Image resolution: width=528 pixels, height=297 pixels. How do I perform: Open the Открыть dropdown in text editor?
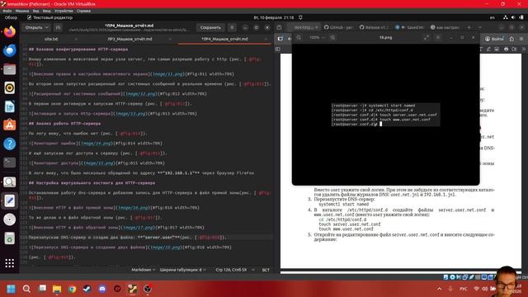pyautogui.click(x=36, y=27)
